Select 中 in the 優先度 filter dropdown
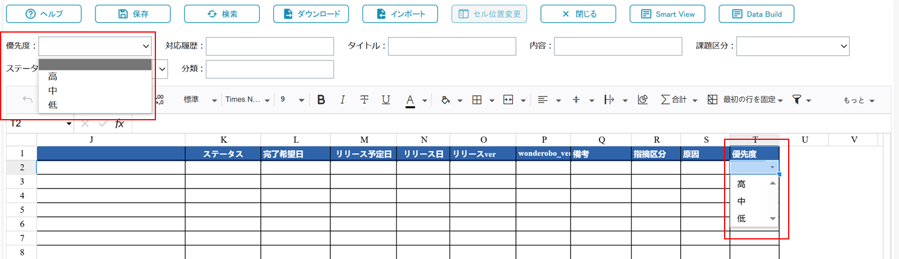This screenshot has height=259, width=899. [95, 91]
